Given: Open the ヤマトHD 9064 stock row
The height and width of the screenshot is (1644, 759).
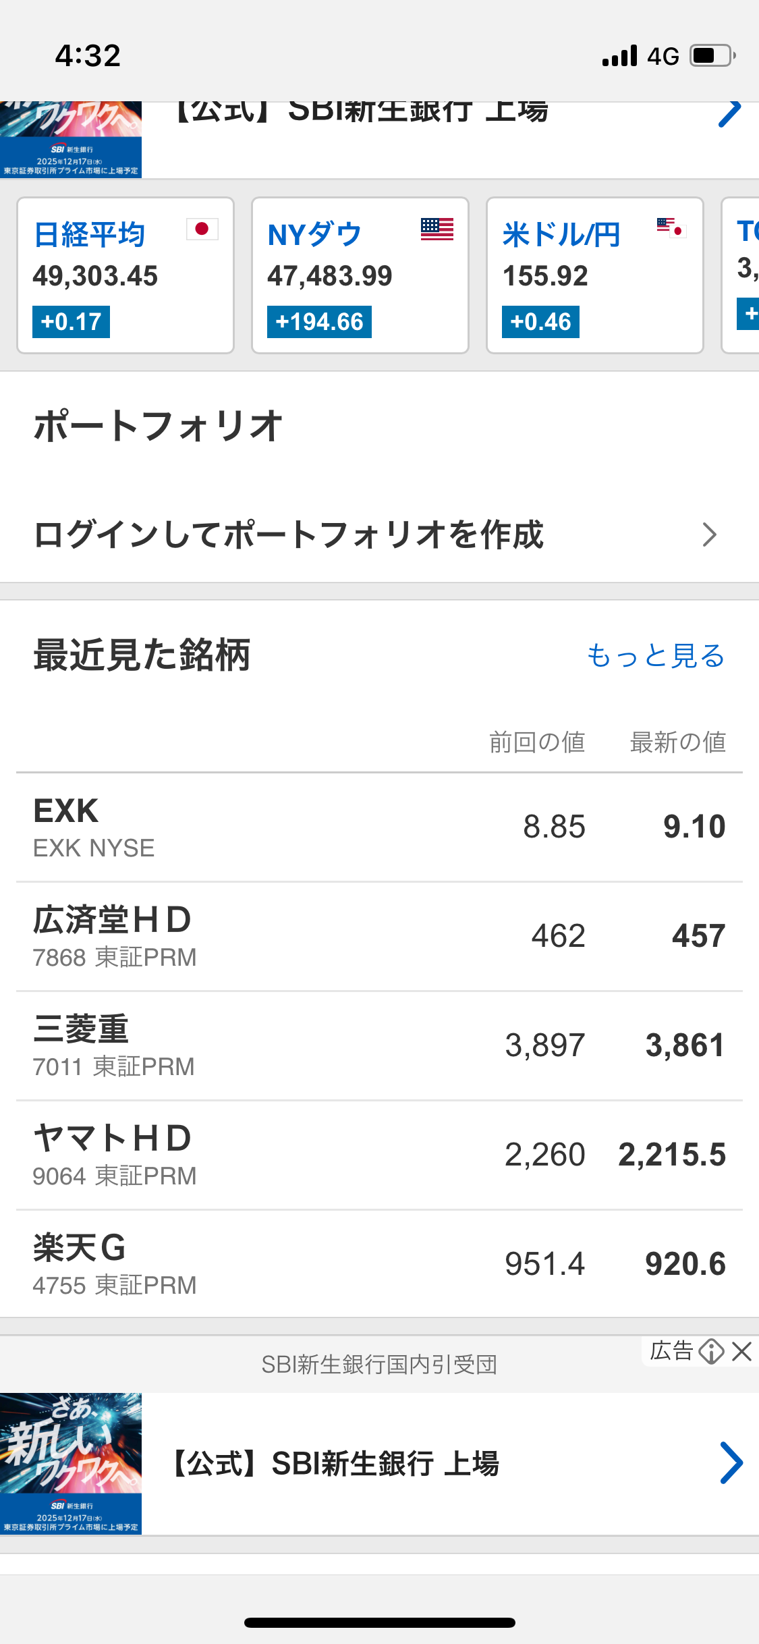Looking at the screenshot, I should pos(379,1155).
